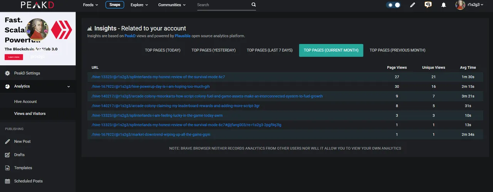Open Drafts in sidebar
The height and width of the screenshot is (192, 493).
point(19,155)
